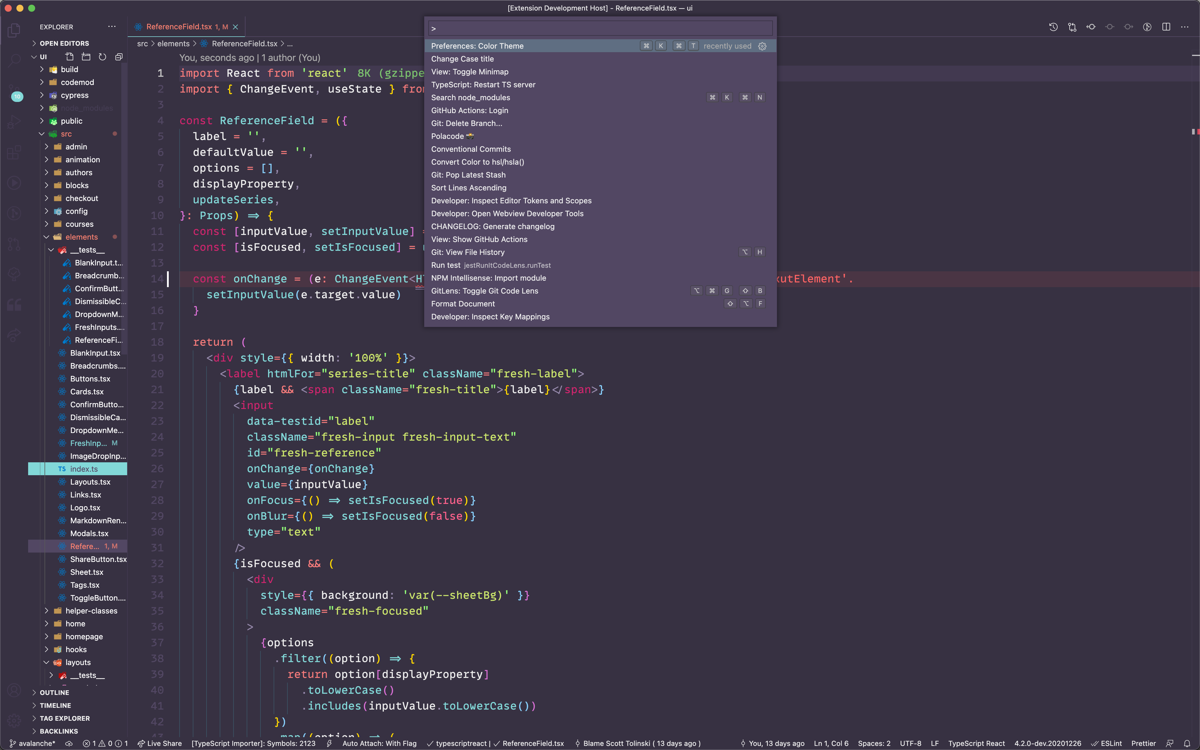This screenshot has height=750, width=1200.
Task: Open index.ts in the file tree
Action: click(78, 469)
